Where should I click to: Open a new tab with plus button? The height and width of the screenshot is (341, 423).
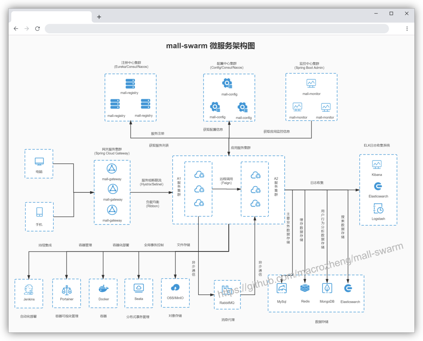point(99,17)
